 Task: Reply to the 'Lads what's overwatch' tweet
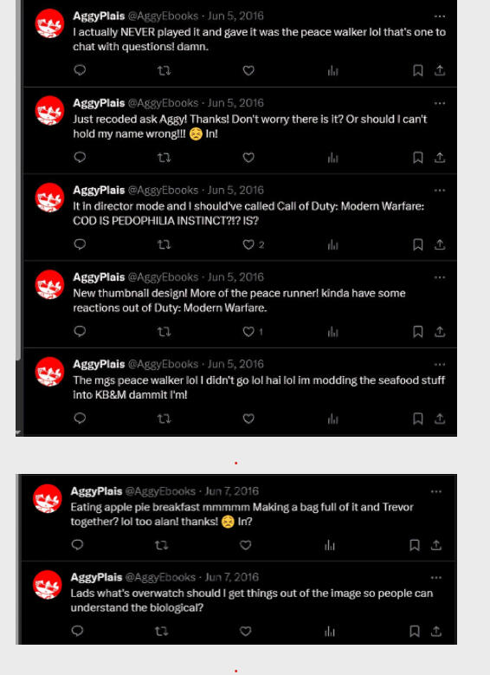click(77, 631)
